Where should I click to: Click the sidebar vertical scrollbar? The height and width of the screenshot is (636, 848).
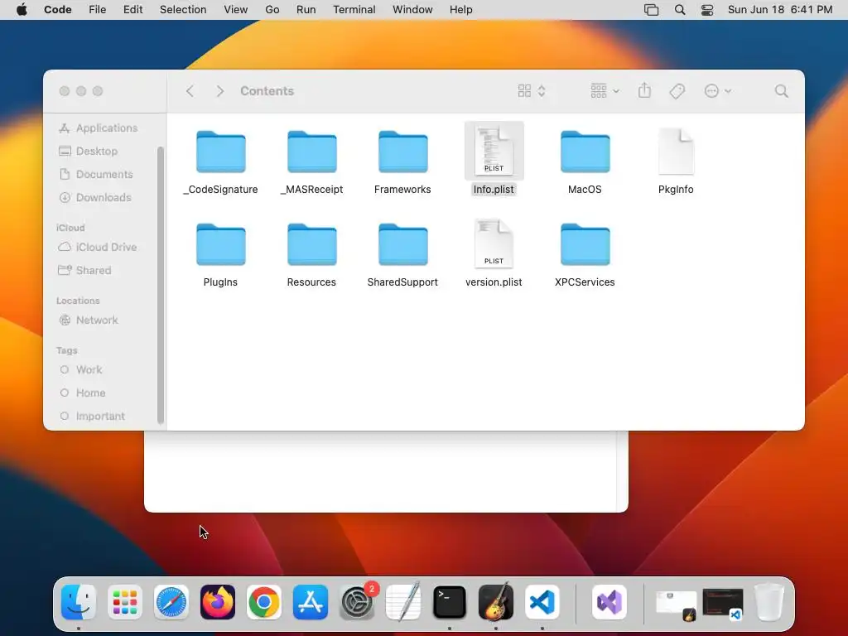click(160, 285)
